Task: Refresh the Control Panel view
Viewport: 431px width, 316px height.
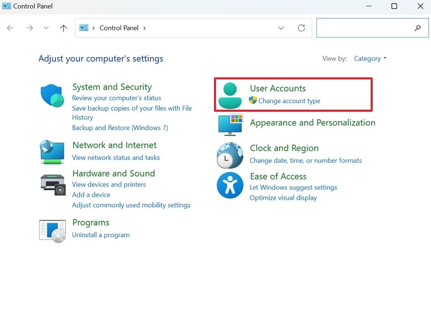Action: coord(301,28)
